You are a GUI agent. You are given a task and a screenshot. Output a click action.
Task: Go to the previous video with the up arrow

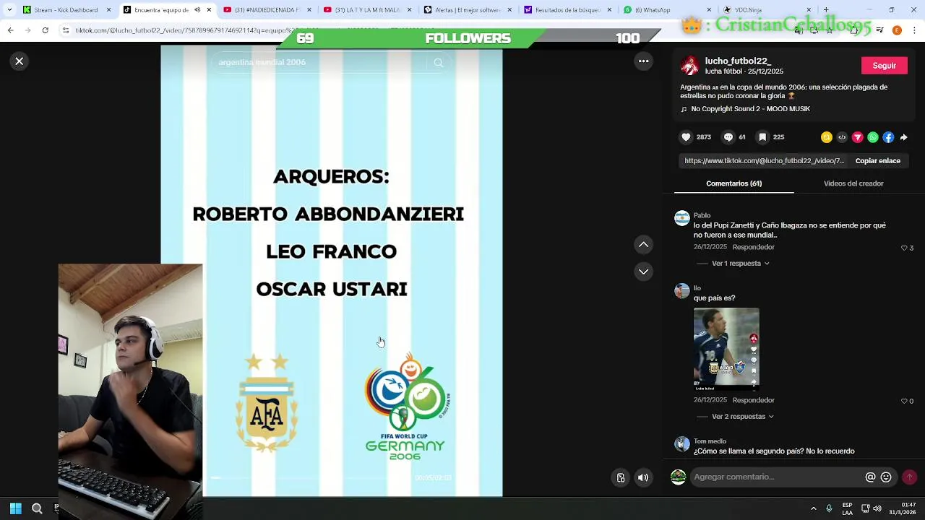click(643, 245)
